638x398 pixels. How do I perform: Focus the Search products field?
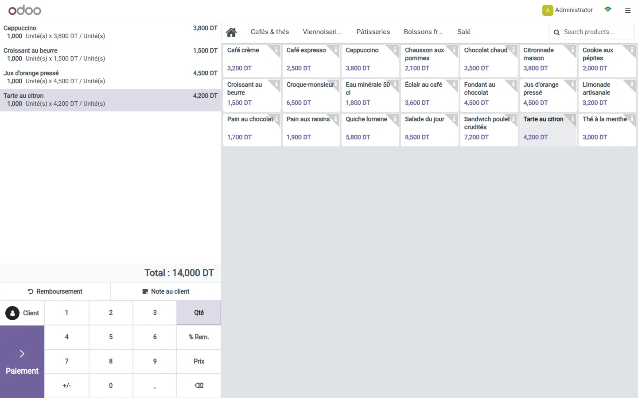[x=591, y=32]
